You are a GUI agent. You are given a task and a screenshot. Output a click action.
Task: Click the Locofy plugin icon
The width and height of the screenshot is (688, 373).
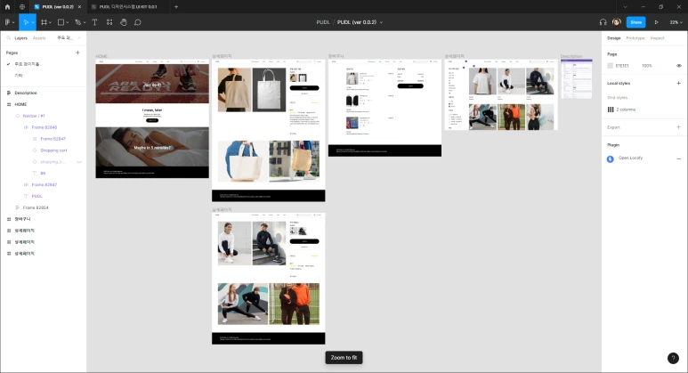pos(610,158)
